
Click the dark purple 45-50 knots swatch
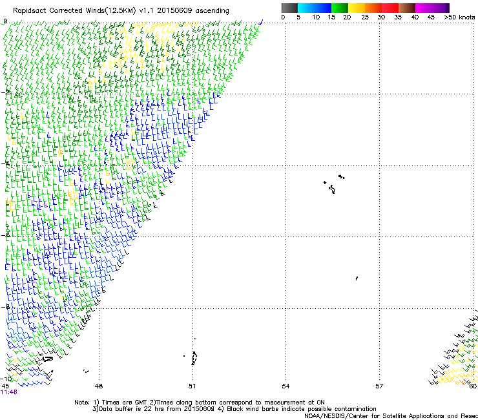pyautogui.click(x=441, y=8)
